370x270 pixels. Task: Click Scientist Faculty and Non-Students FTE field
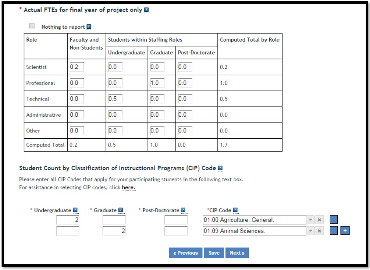pyautogui.click(x=77, y=67)
